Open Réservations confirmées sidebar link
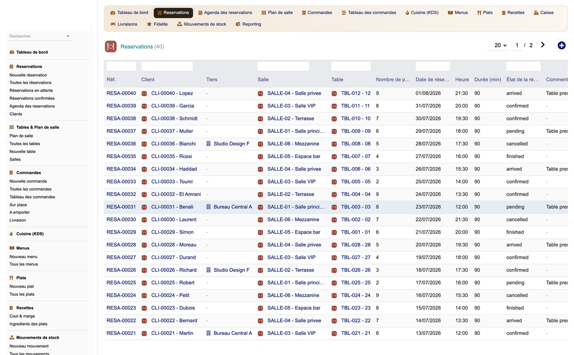 [32, 98]
